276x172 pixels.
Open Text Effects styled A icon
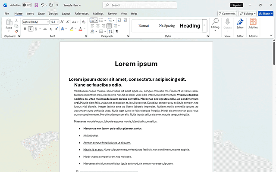pos(63,29)
